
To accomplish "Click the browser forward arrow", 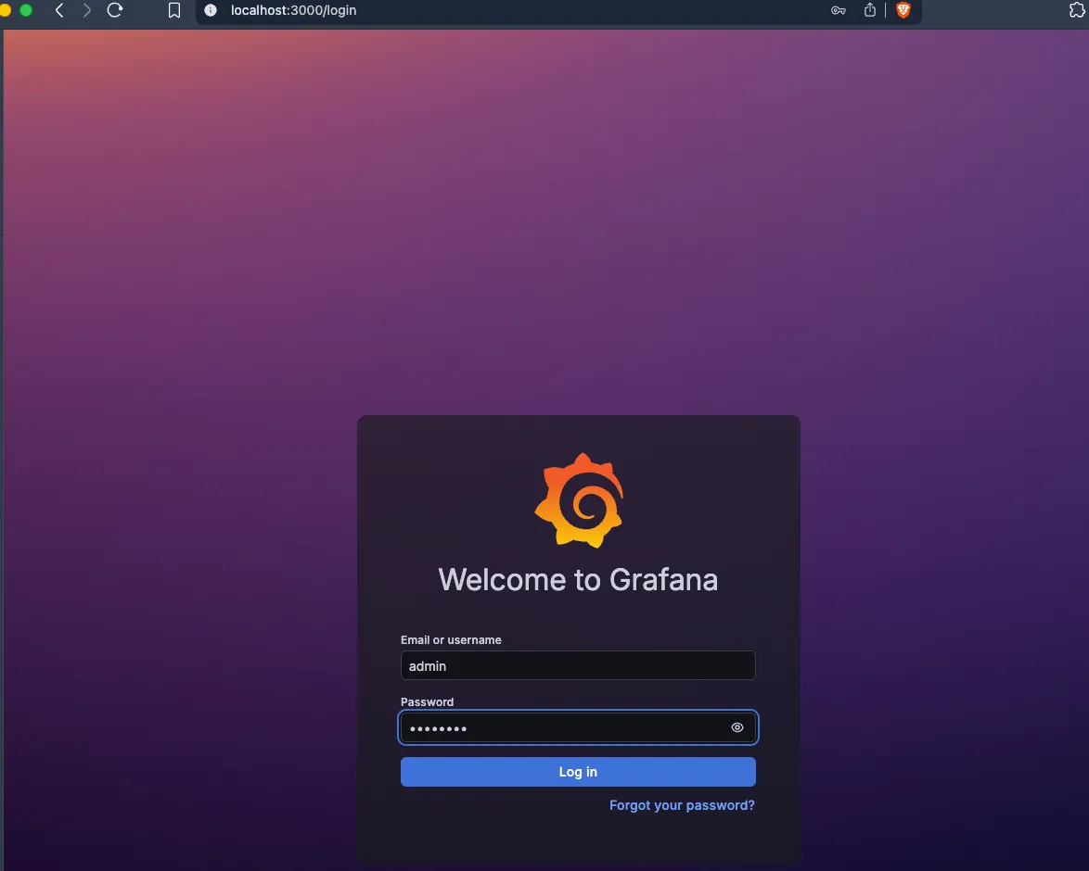I will [87, 10].
